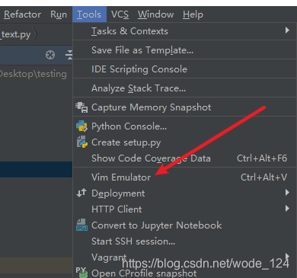The height and width of the screenshot is (278, 297).
Task: Click the Deployment submenu arrow
Action: click(x=287, y=193)
